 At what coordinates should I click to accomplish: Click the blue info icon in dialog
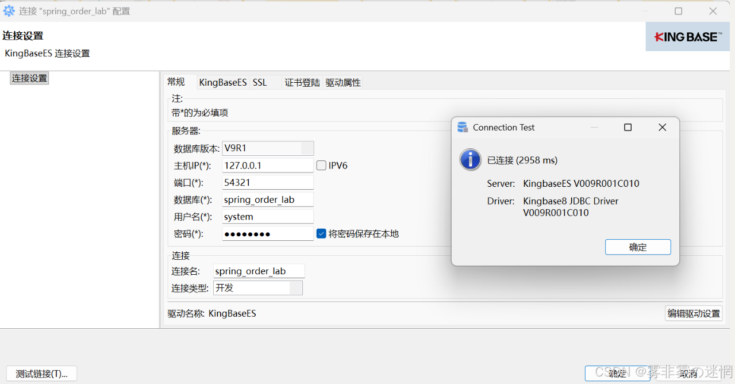point(471,159)
